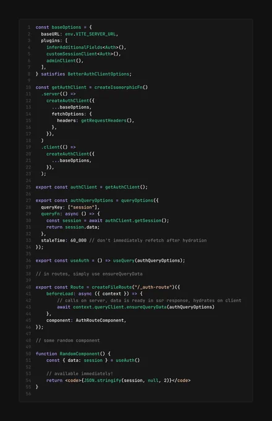Click 'queryFn: async' on line 29

[x=59, y=214]
